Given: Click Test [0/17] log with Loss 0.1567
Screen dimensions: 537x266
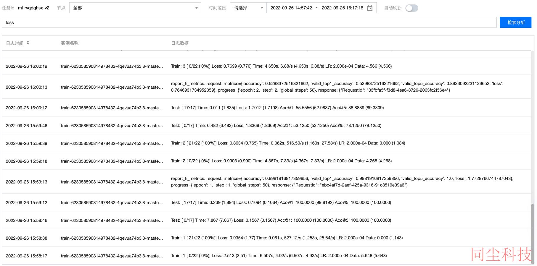Looking at the screenshot, I should coord(281,220).
